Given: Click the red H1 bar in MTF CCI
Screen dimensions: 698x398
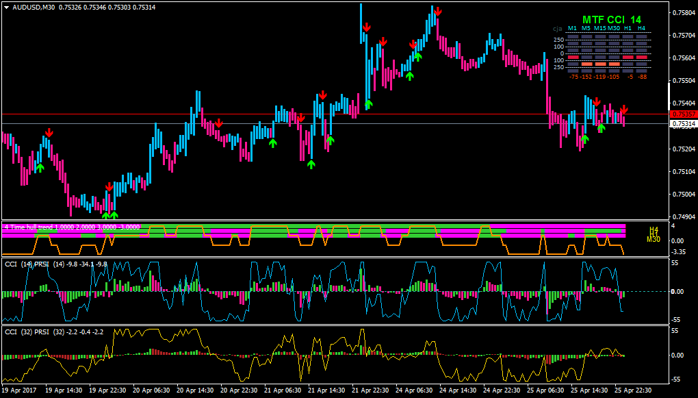Looking at the screenshot, I should 628,57.
